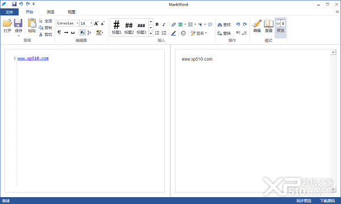Open www.xp510.com link in editor
The image size is (341, 204).
[x=33, y=58]
